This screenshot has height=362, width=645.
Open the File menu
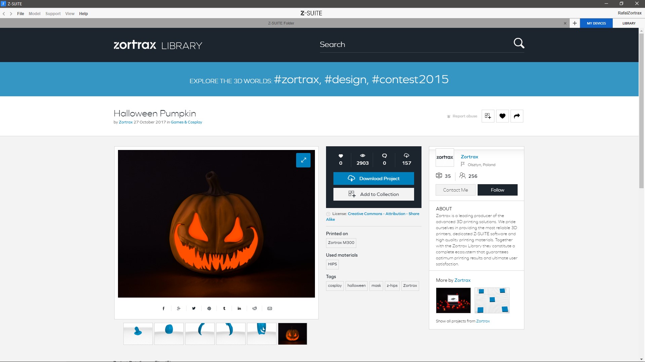[21, 14]
